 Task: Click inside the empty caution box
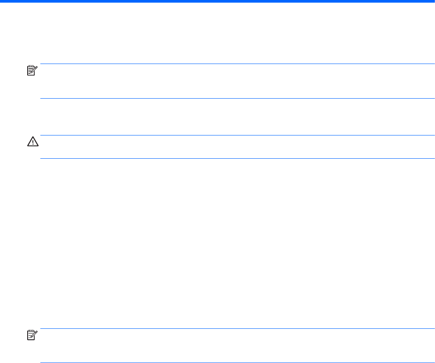pyautogui.click(x=237, y=147)
